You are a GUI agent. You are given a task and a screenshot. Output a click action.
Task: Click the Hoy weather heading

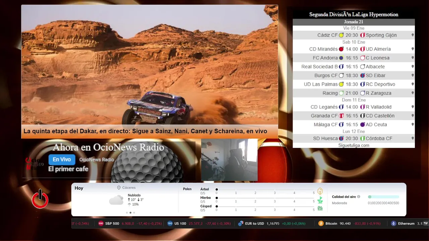tap(79, 188)
